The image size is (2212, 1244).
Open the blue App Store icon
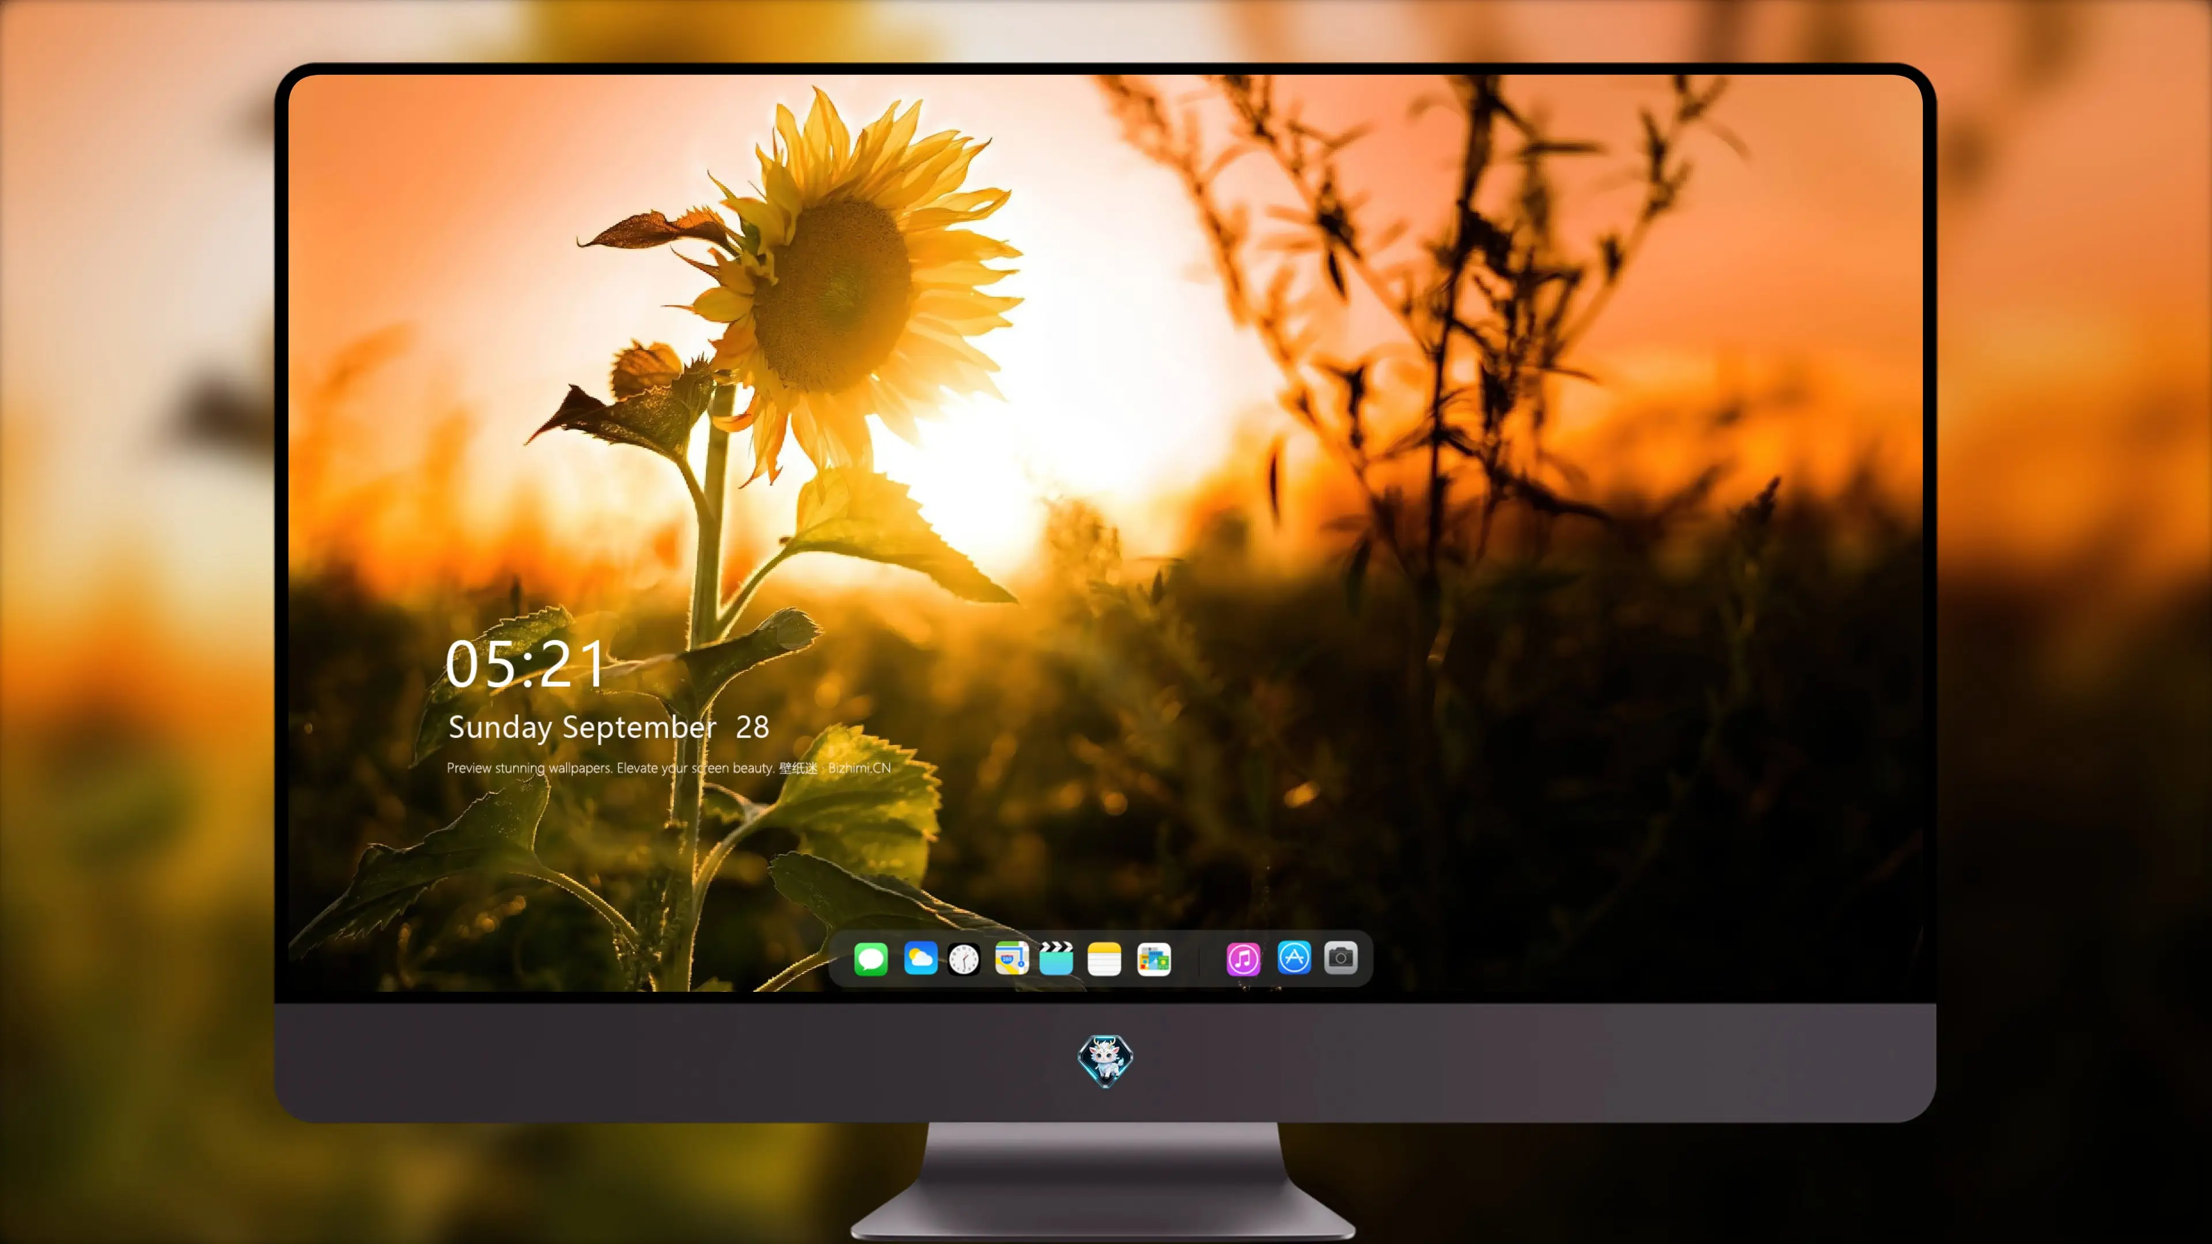click(1294, 957)
